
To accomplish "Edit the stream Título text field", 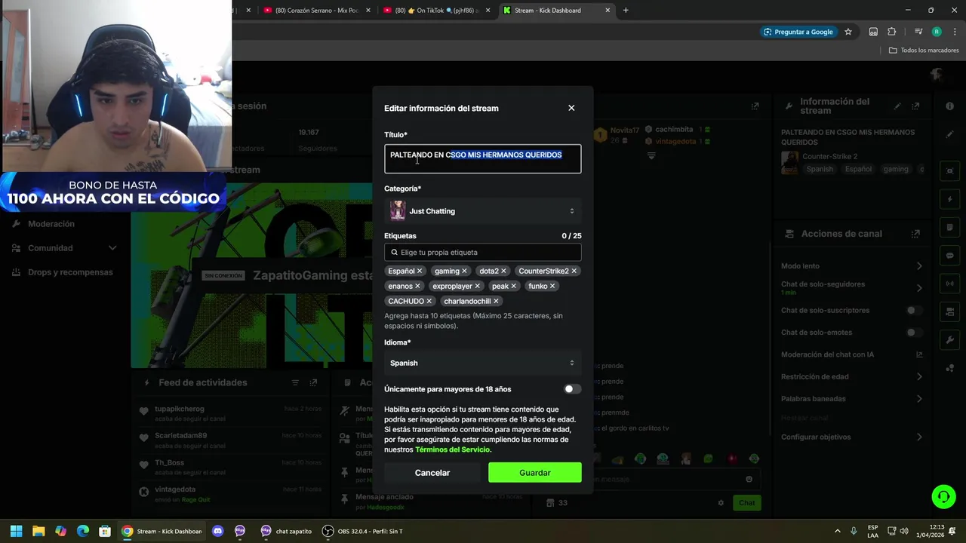I will (x=483, y=158).
